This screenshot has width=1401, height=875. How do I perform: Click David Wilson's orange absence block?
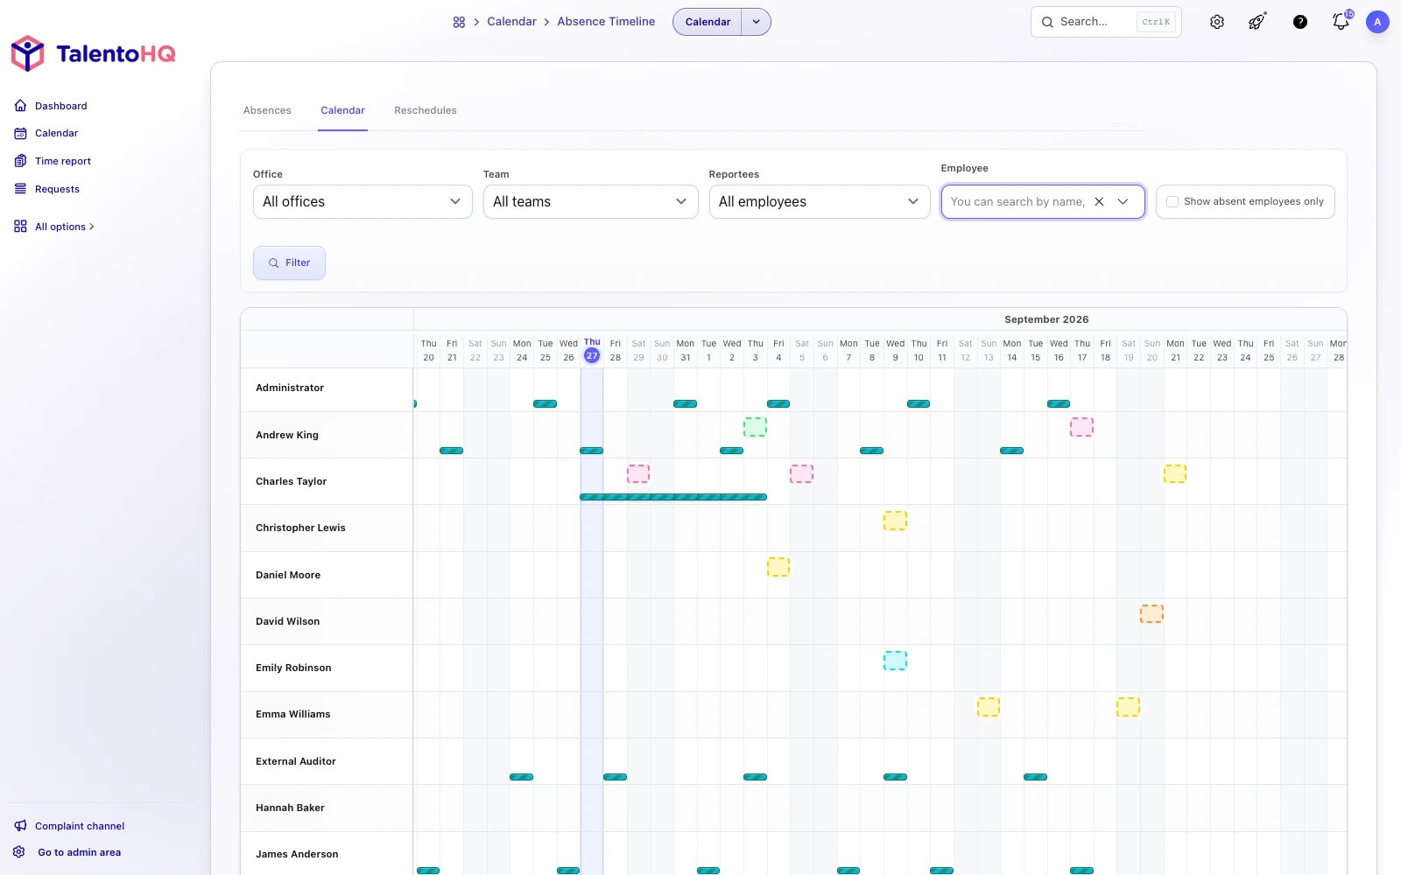[x=1151, y=613]
